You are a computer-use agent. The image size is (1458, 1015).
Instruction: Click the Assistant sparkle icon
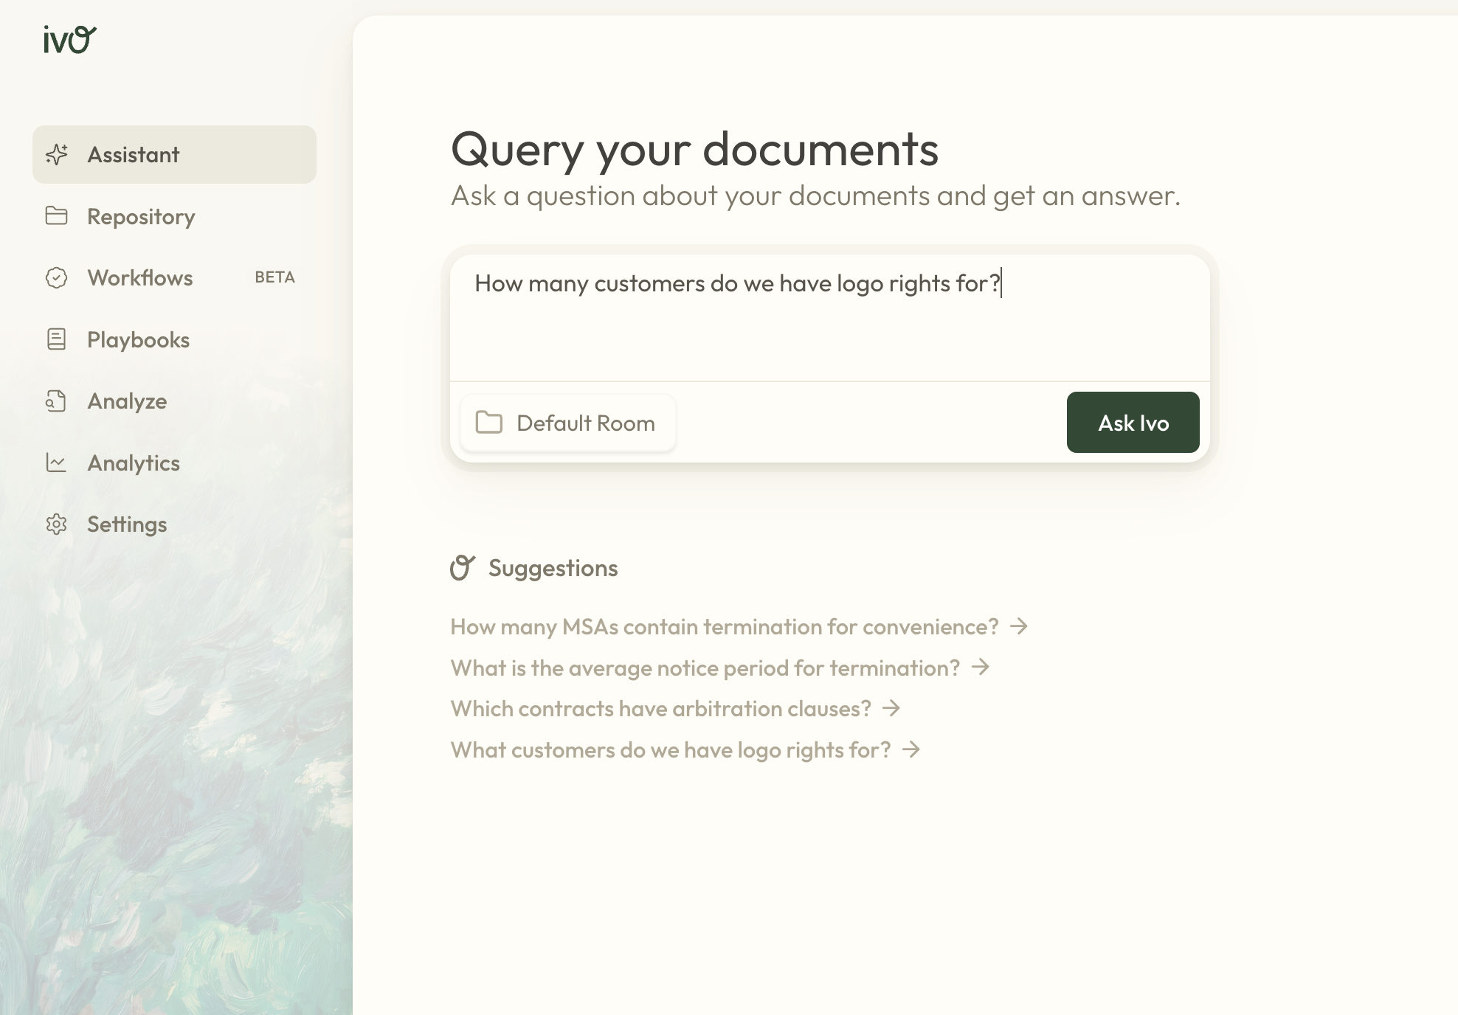(57, 154)
